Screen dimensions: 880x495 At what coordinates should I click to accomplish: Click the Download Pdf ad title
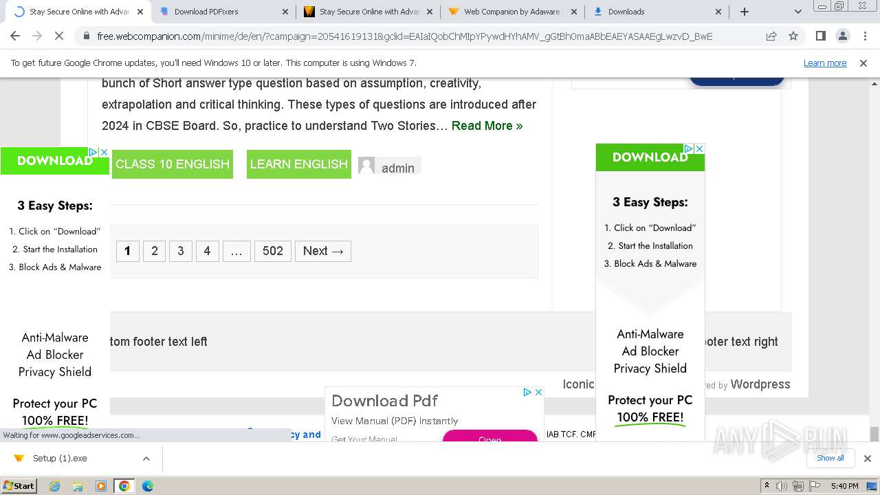click(384, 401)
